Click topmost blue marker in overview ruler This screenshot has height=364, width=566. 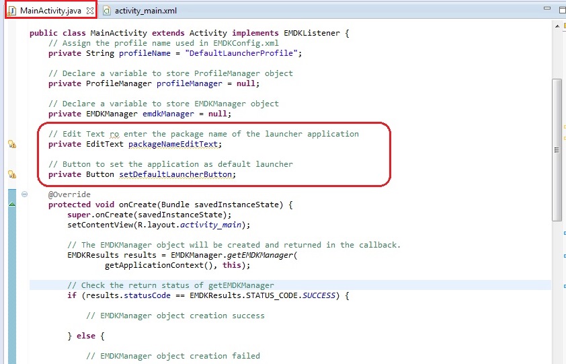tap(563, 233)
